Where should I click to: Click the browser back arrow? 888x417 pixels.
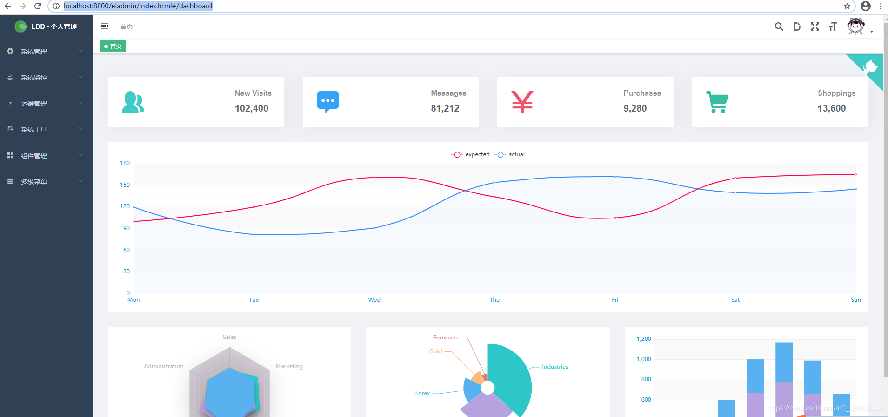pos(8,6)
